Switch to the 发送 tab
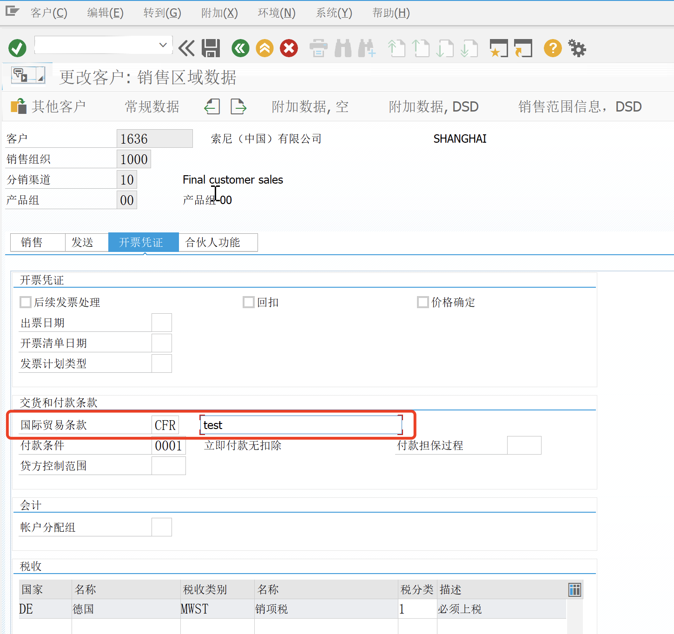Image resolution: width=674 pixels, height=634 pixels. click(x=86, y=243)
